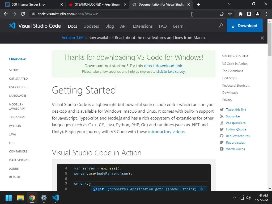
Task: Launch VS Code from the taskbar
Action: point(56,198)
